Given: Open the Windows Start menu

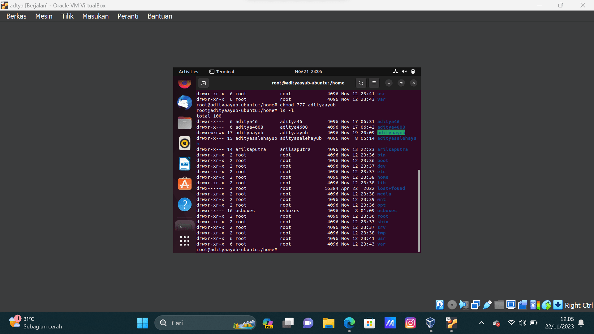Looking at the screenshot, I should coord(143,323).
